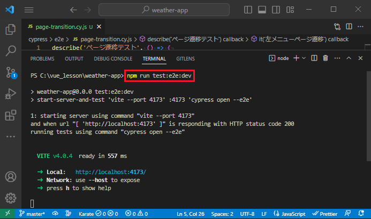Open errors and warnings count in status bar

coord(137,214)
